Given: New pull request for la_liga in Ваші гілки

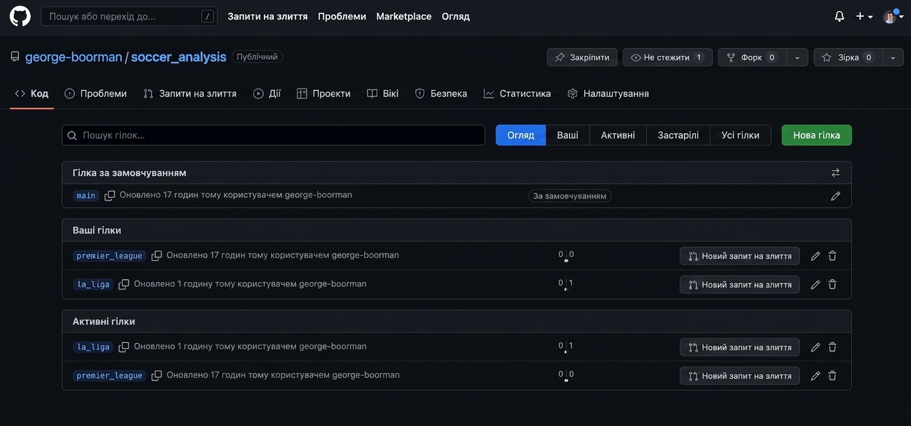Looking at the screenshot, I should click(740, 284).
